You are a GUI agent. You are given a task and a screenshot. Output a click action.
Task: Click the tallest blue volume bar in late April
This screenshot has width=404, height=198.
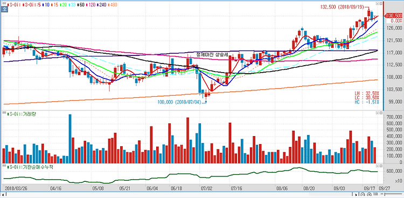click(x=70, y=139)
